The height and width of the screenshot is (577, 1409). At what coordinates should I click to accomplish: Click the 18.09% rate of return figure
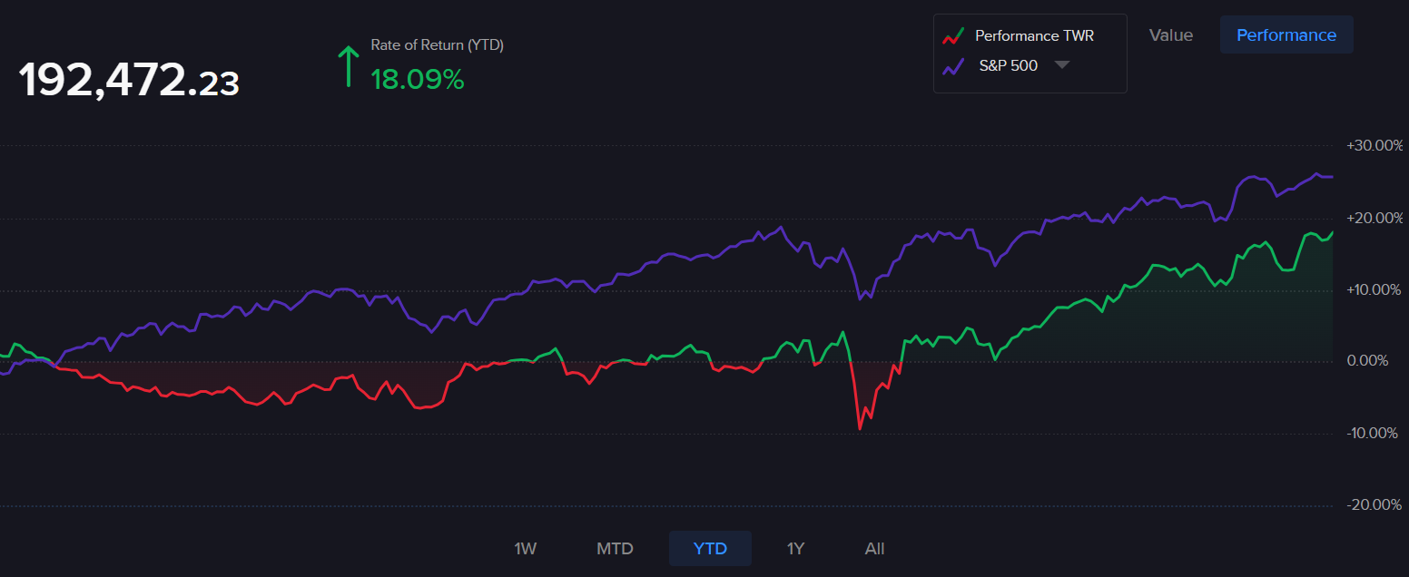(418, 80)
